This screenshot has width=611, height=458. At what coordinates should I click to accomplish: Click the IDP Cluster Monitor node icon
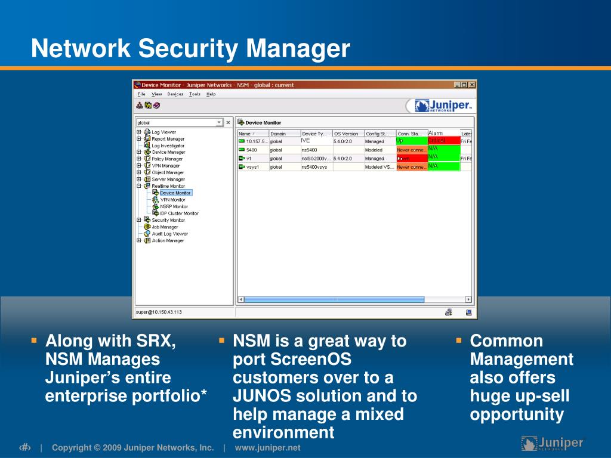tap(156, 213)
